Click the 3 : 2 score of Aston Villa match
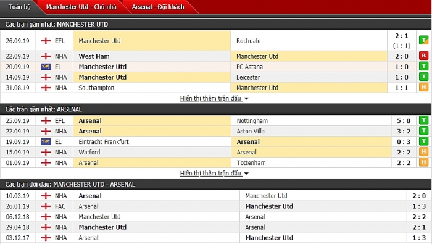432x244 pixels. pos(404,131)
